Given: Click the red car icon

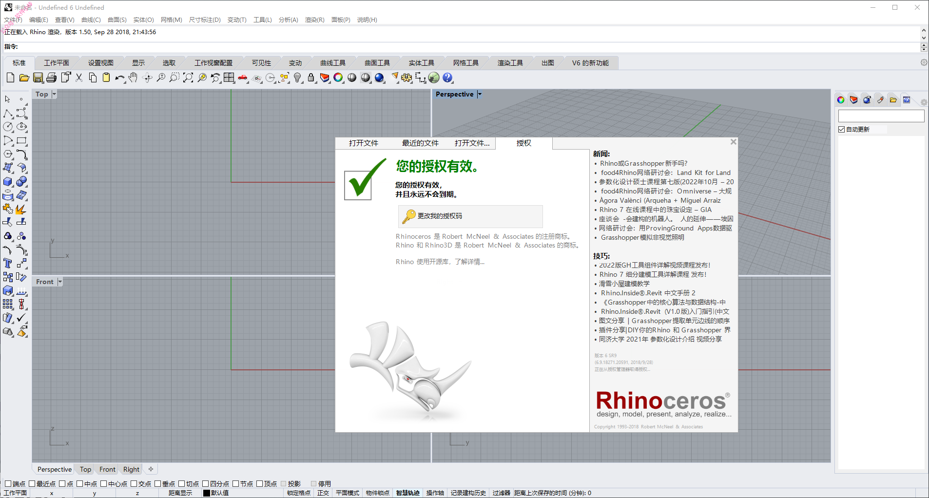Looking at the screenshot, I should click(x=243, y=77).
